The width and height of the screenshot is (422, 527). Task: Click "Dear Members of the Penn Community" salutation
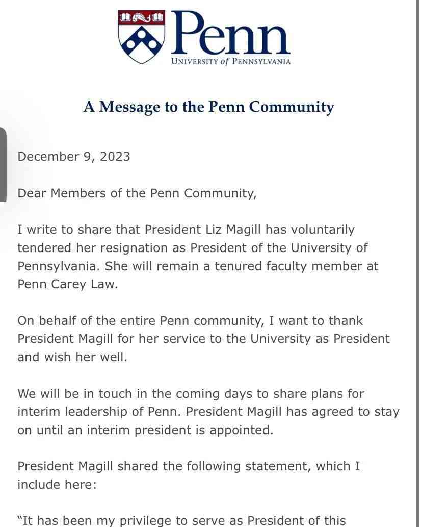click(x=137, y=193)
